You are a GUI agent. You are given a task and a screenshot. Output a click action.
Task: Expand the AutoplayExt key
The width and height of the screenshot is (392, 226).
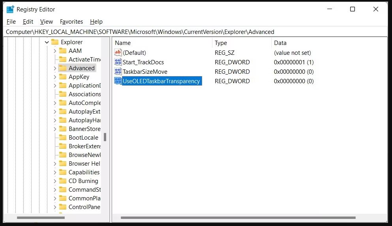55,112
